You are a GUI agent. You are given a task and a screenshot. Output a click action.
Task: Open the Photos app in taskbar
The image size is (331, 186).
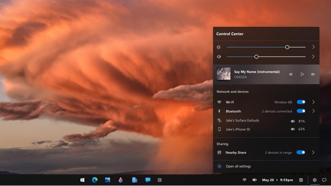tap(108, 180)
